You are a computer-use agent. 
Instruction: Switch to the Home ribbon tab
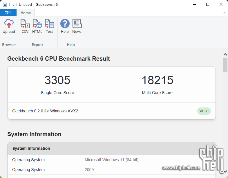26,13
